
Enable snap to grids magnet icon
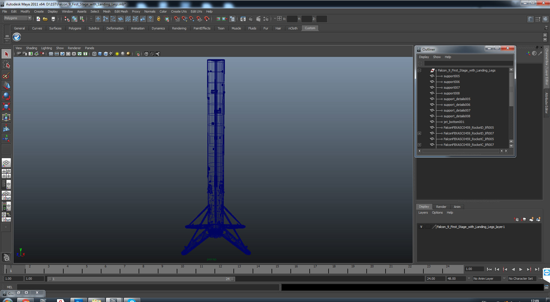177,19
